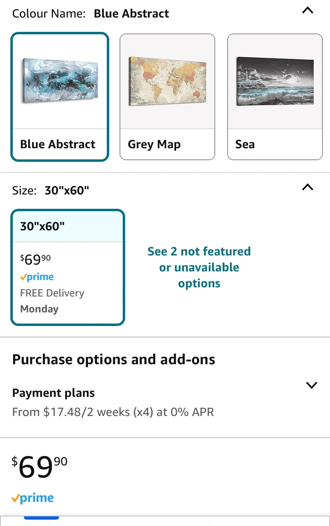Viewport: 330px width, 526px height.
Task: Click the Prime logo inside the size card
Action: (x=37, y=277)
